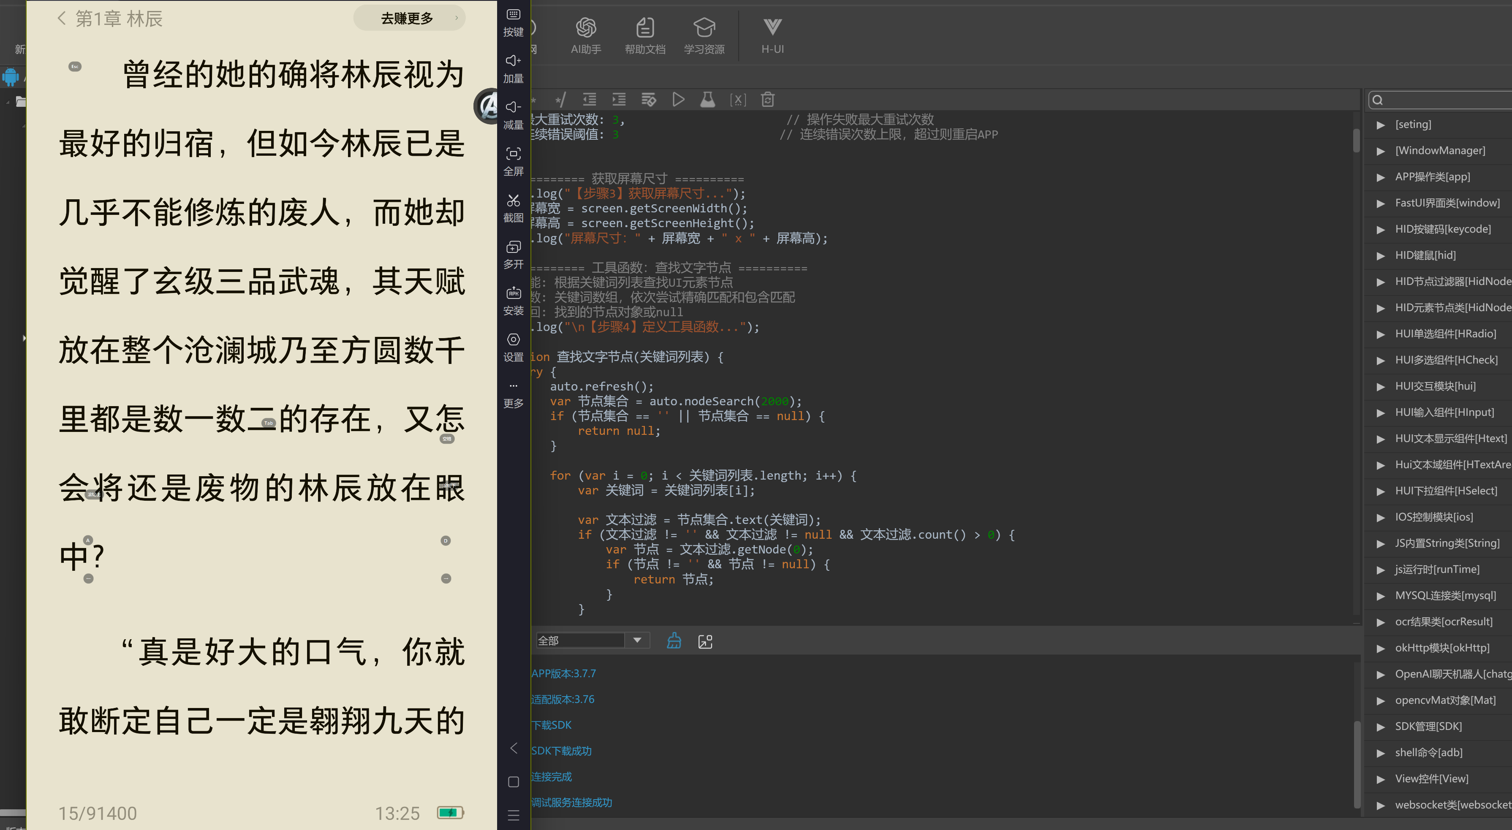Expand APP操作类[app] node
This screenshot has height=830, width=1512.
pyautogui.click(x=1381, y=176)
